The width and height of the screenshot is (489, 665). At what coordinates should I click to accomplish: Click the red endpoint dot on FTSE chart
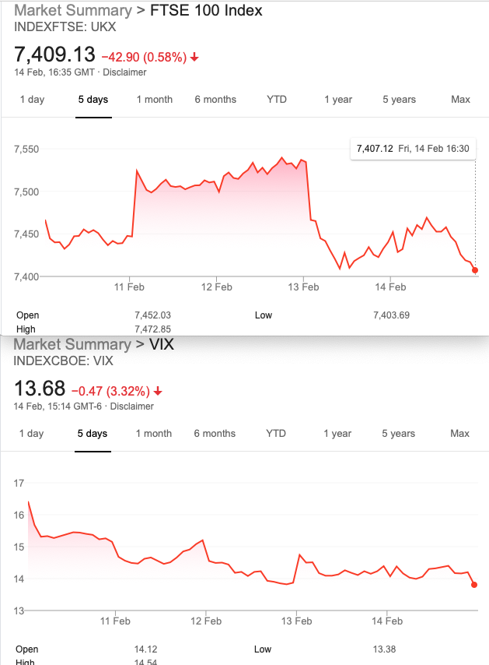tap(475, 270)
